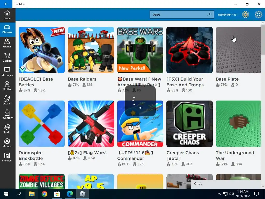
Task: Open Windows taskbar search
Action: point(19,194)
